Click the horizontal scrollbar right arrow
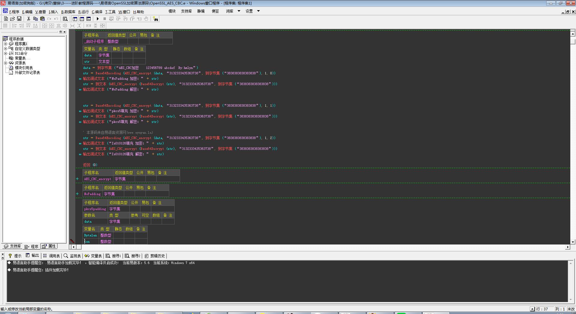The height and width of the screenshot is (314, 576). click(568, 247)
